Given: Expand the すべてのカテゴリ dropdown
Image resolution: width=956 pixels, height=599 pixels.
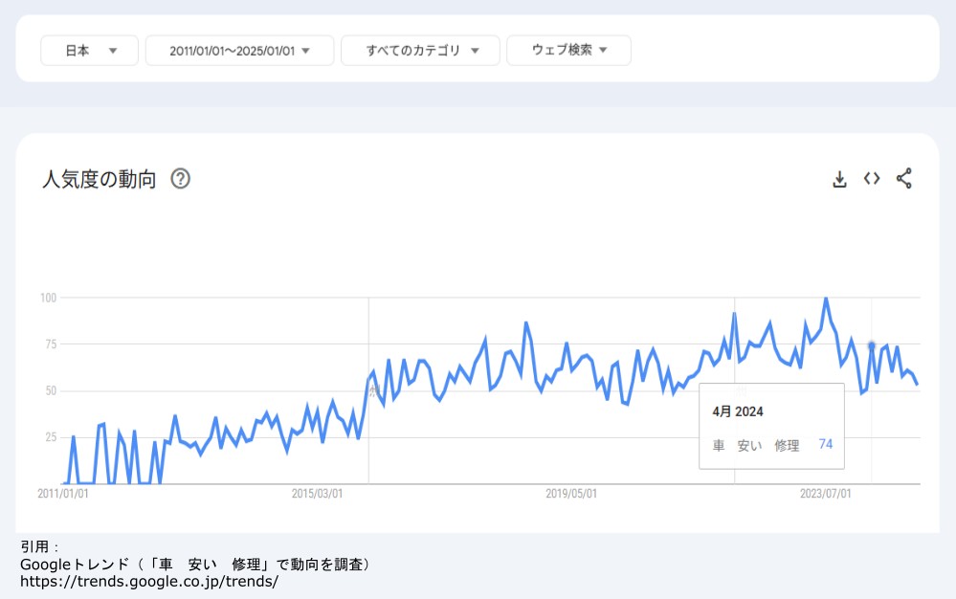Looking at the screenshot, I should click(420, 51).
